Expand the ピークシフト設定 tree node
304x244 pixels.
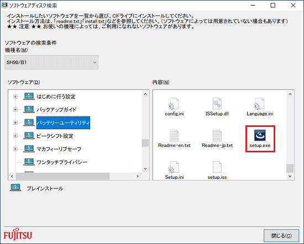coord(15,136)
